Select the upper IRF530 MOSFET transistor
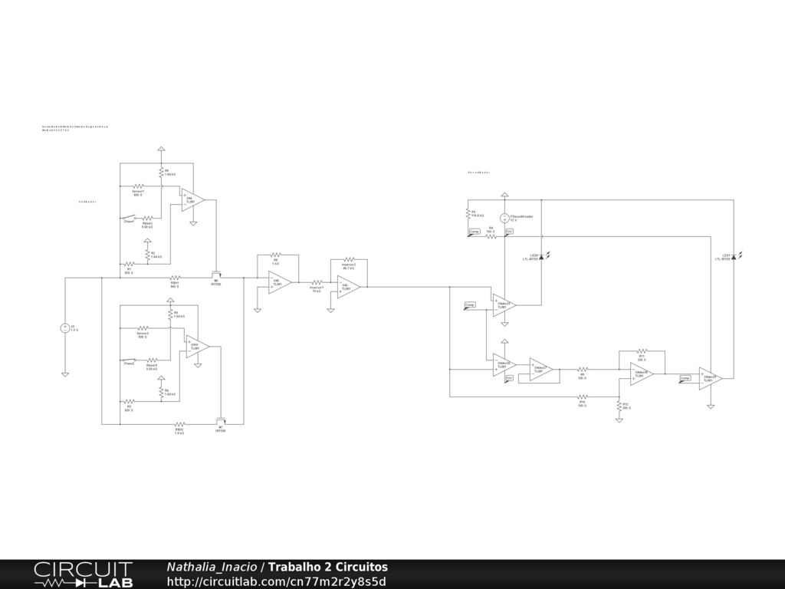Screen dimensions: 785x589 217,275
